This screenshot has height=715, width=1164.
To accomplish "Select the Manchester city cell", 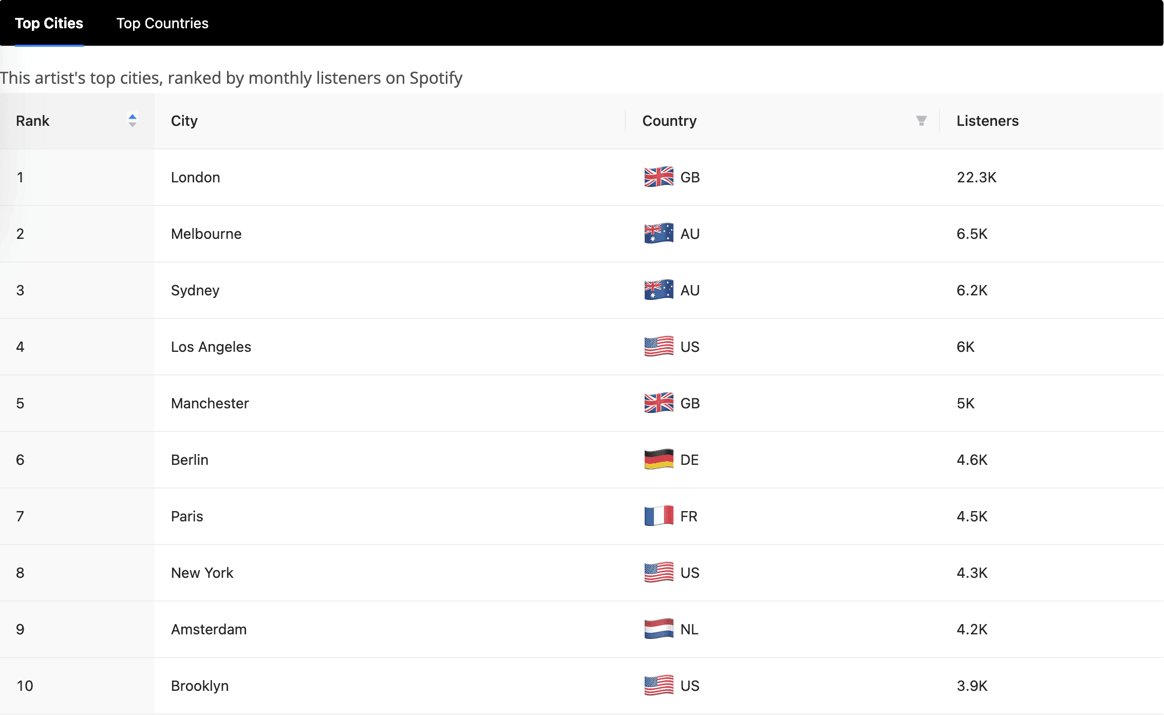I will click(210, 403).
